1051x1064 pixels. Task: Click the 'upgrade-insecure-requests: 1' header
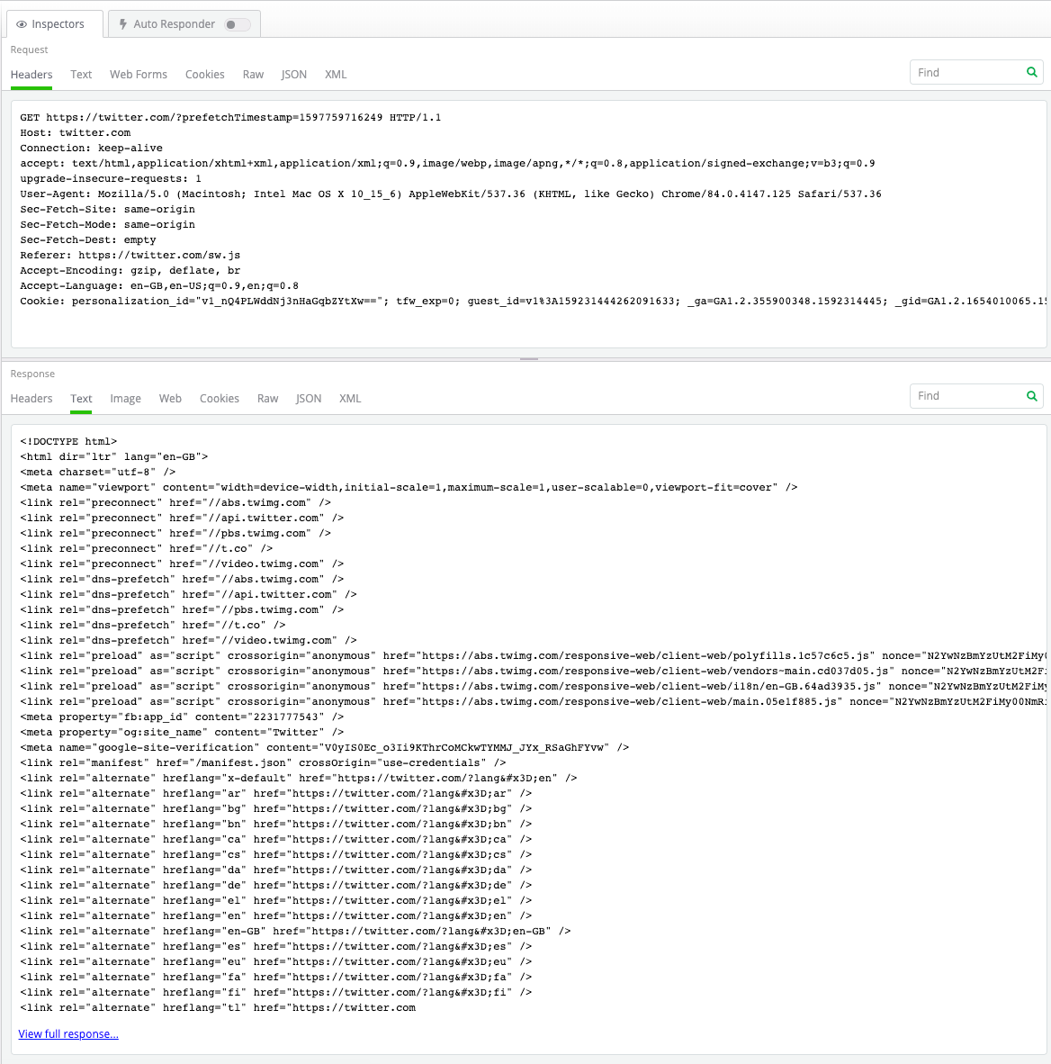pyautogui.click(x=111, y=178)
